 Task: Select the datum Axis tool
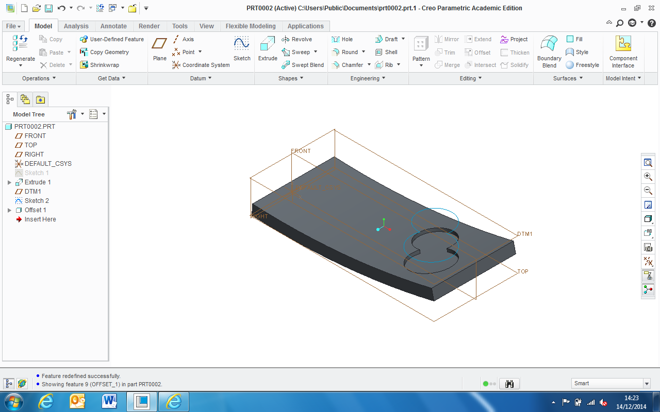[183, 39]
